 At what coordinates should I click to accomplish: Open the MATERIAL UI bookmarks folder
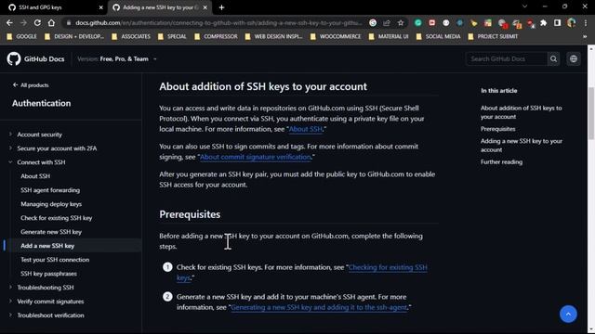click(389, 36)
